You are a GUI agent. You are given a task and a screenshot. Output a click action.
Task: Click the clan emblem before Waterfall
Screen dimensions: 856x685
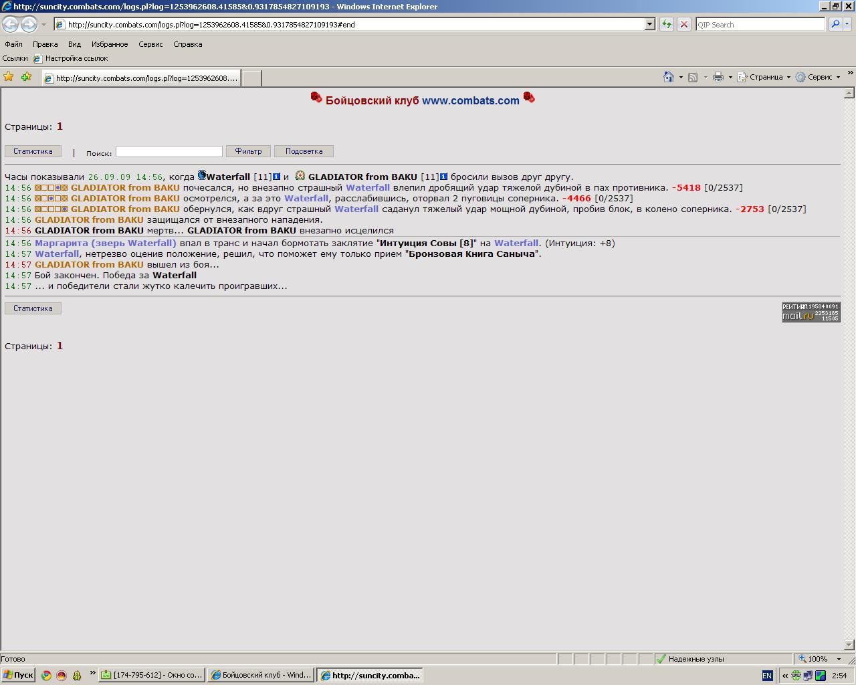tap(201, 176)
